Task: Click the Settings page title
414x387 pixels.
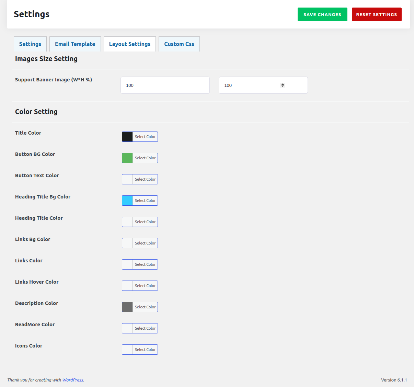Action: [x=32, y=14]
